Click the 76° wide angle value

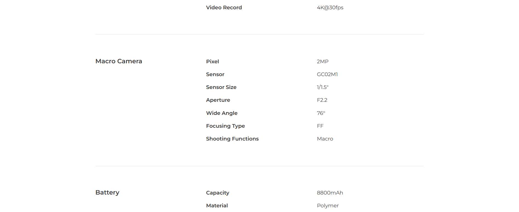(x=321, y=113)
